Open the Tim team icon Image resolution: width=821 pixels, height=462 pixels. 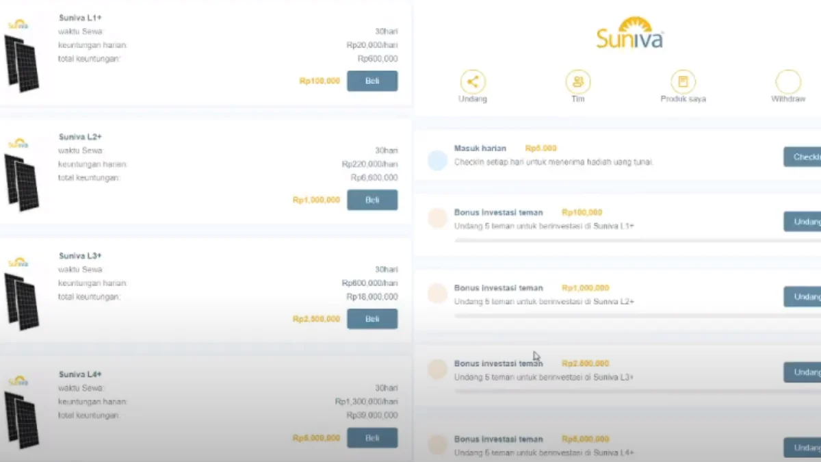point(578,82)
